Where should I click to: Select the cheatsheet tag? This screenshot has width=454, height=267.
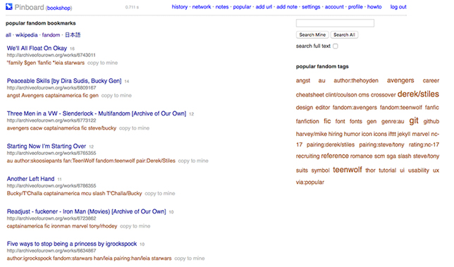309,95
